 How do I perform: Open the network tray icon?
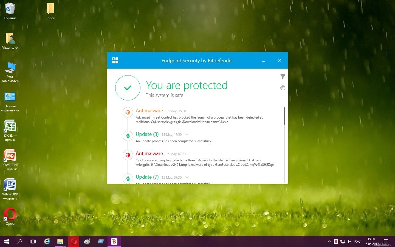coord(343,242)
